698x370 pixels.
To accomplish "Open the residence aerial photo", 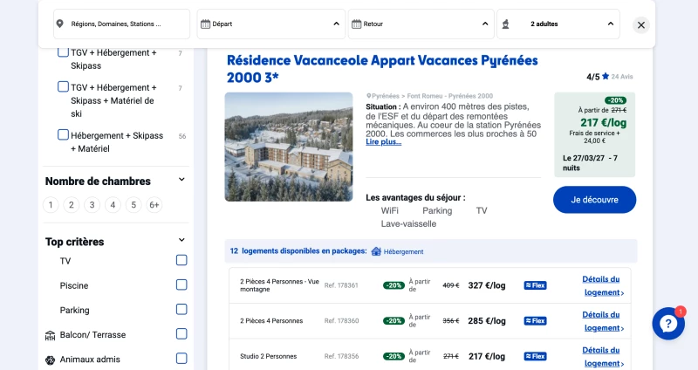I will 289,147.
